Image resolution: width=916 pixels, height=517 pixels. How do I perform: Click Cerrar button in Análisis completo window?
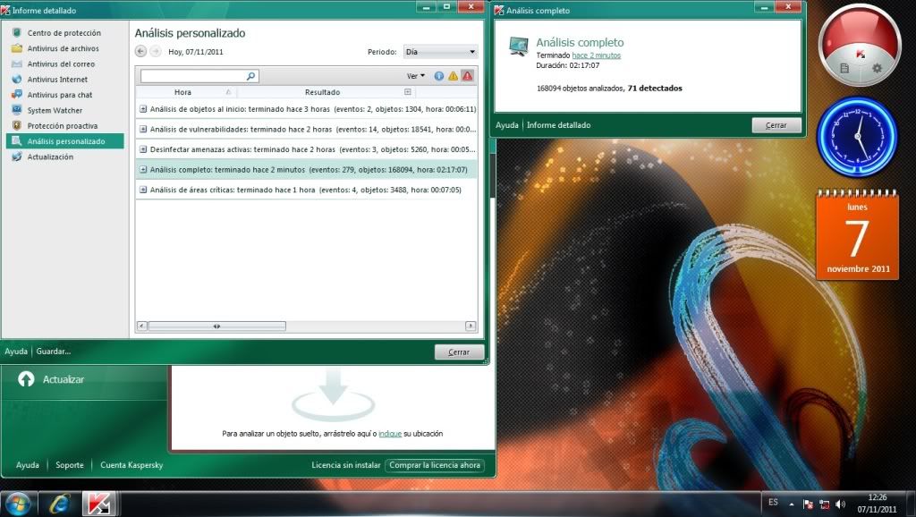[x=776, y=125]
